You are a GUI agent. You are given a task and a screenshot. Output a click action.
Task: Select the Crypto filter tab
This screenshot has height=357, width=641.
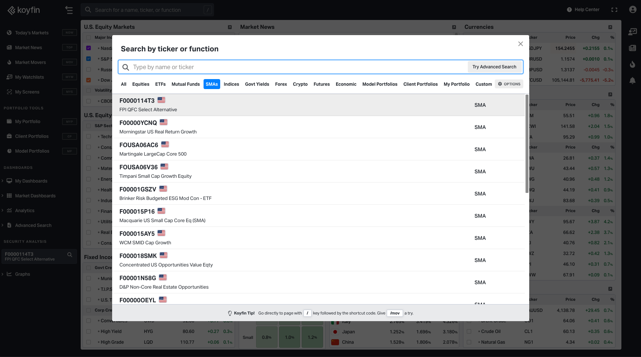[x=300, y=84]
